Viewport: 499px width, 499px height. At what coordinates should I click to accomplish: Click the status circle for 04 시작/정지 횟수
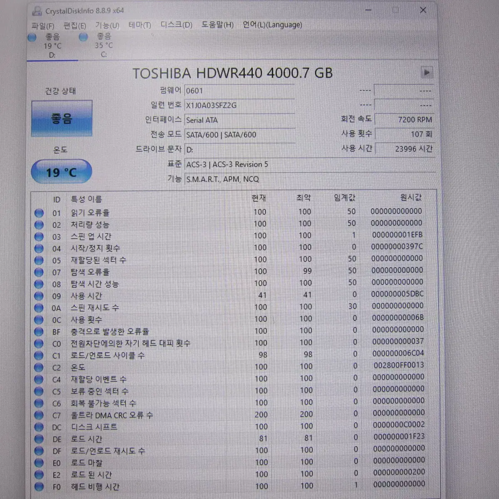point(39,249)
